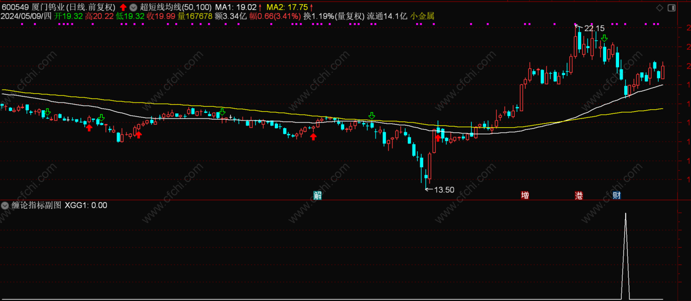The height and width of the screenshot is (301, 691).
Task: Click the 解 event marker on the chart
Action: click(x=318, y=195)
